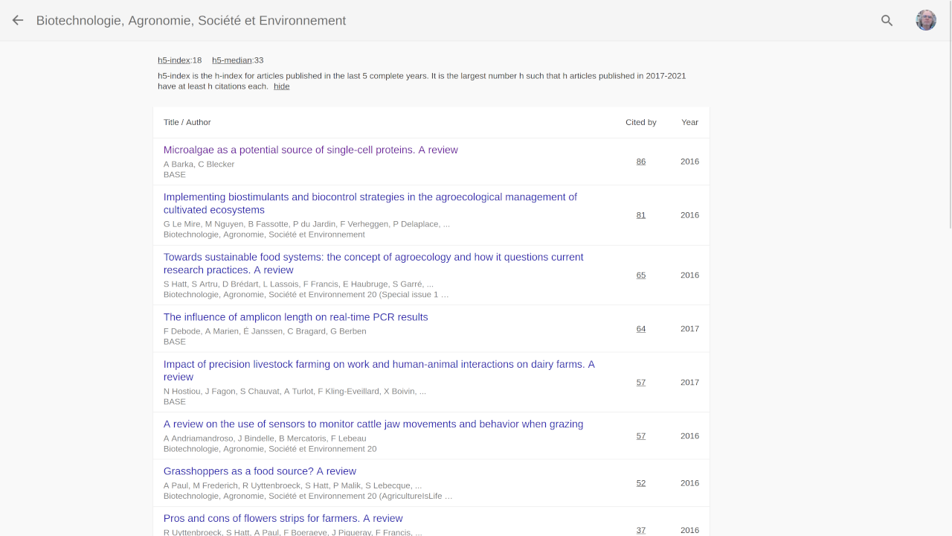Click the h5-median link
Viewport: 952px width, 536px height.
click(231, 60)
